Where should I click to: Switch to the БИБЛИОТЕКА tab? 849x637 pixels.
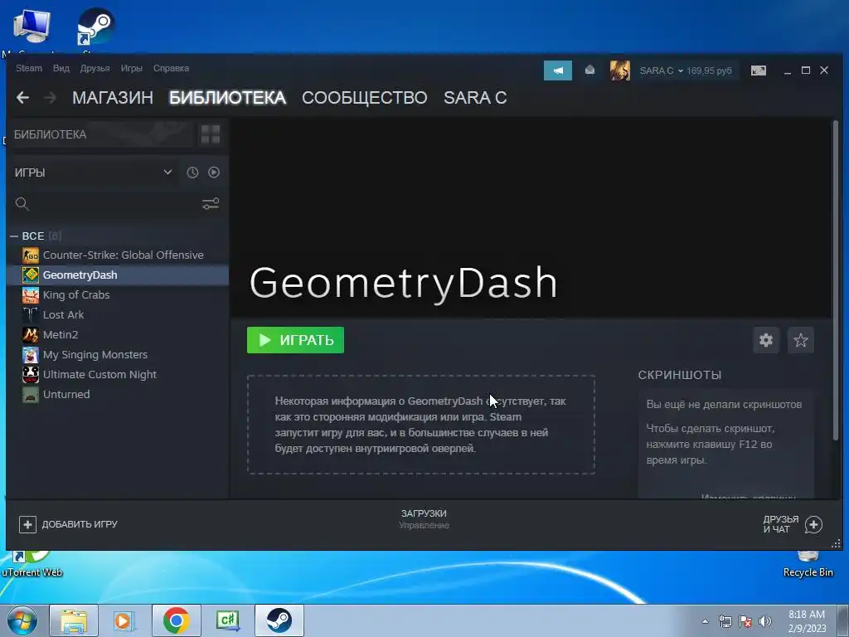pyautogui.click(x=227, y=98)
